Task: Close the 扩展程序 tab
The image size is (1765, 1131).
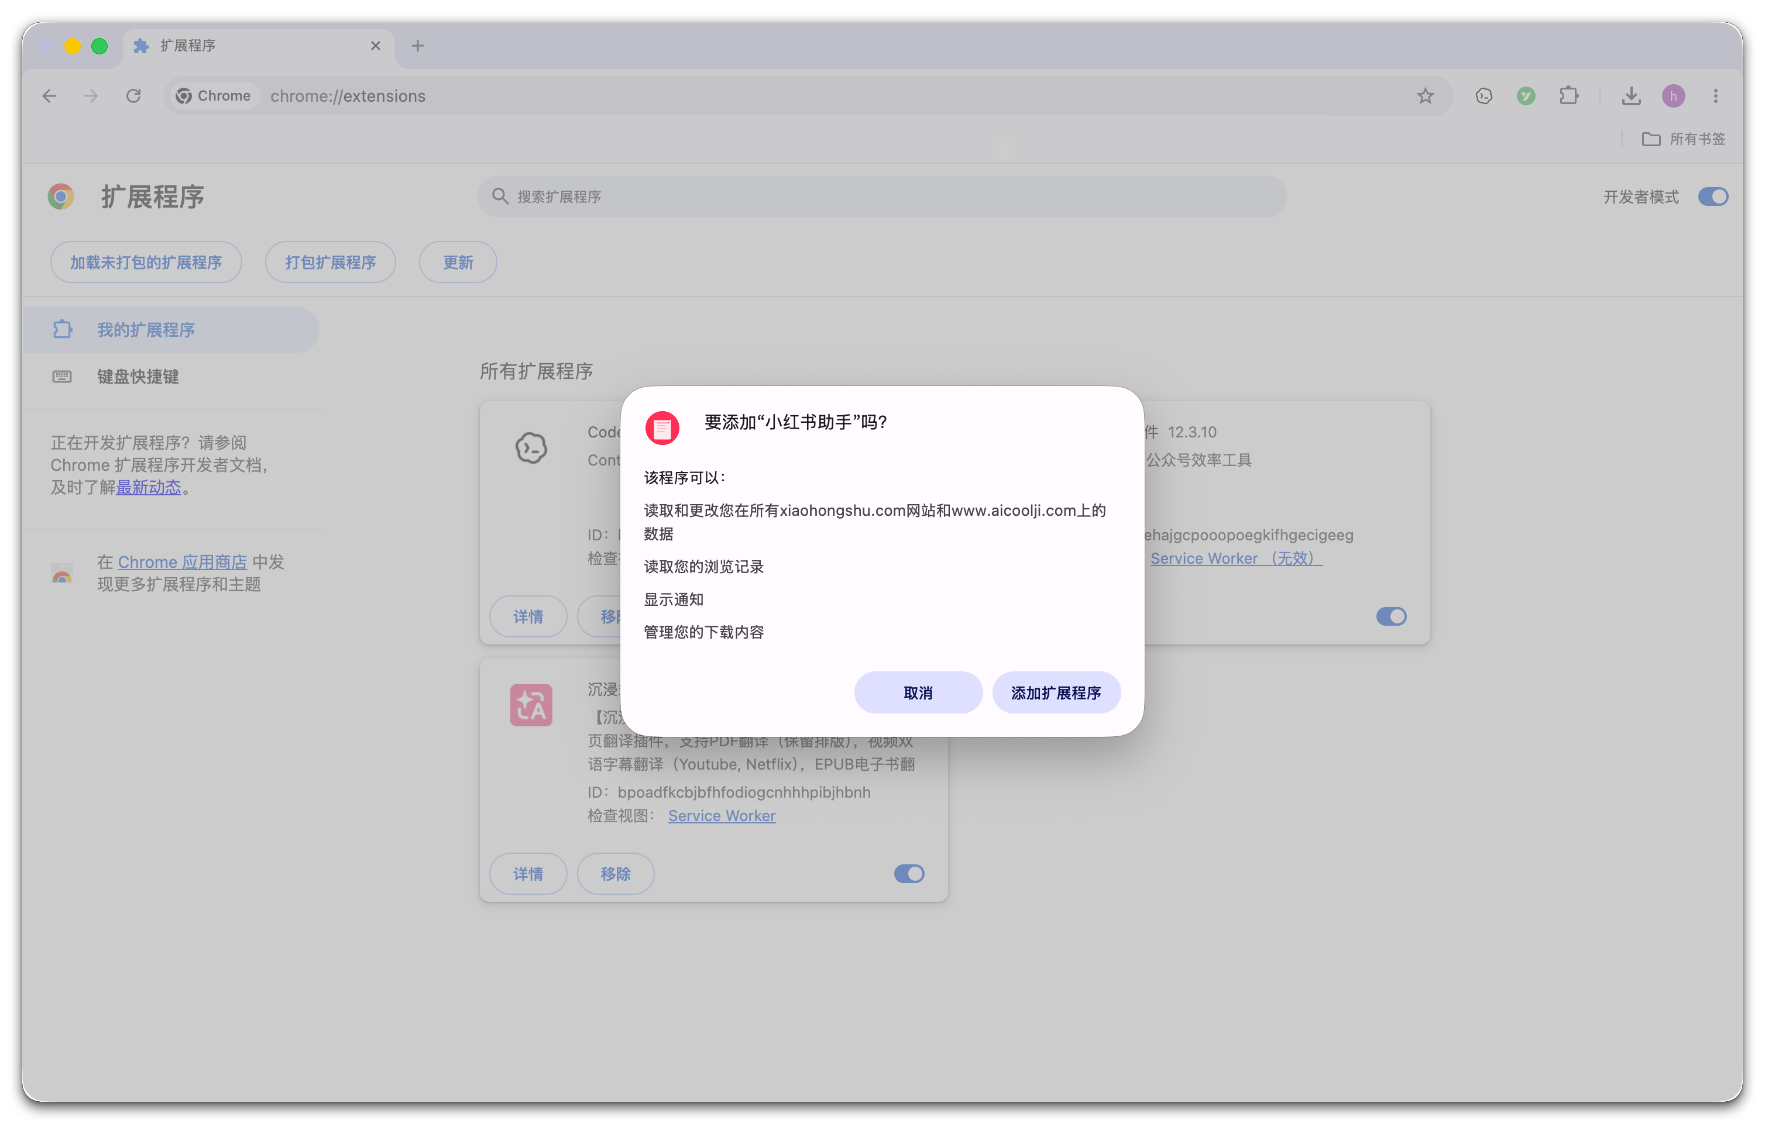Action: tap(376, 46)
